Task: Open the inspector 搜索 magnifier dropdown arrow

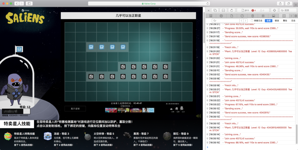Action: pyautogui.click(x=282, y=10)
